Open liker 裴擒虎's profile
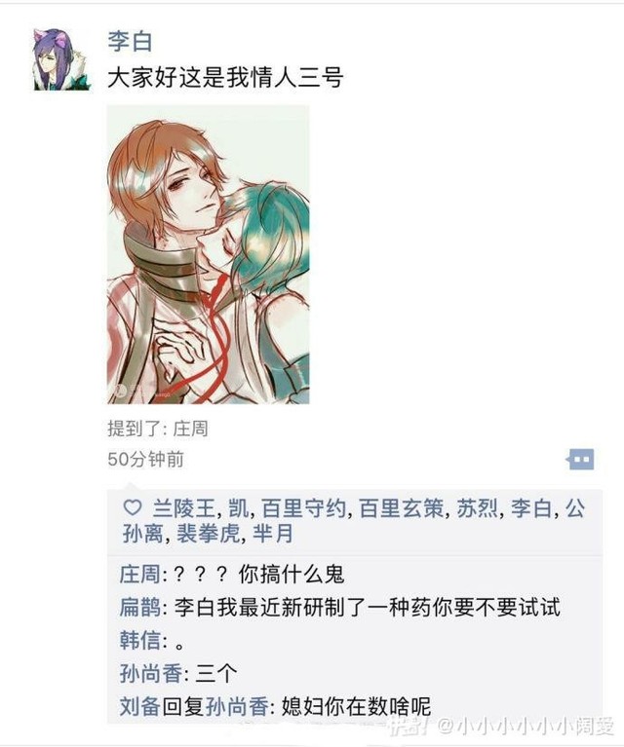 click(208, 533)
